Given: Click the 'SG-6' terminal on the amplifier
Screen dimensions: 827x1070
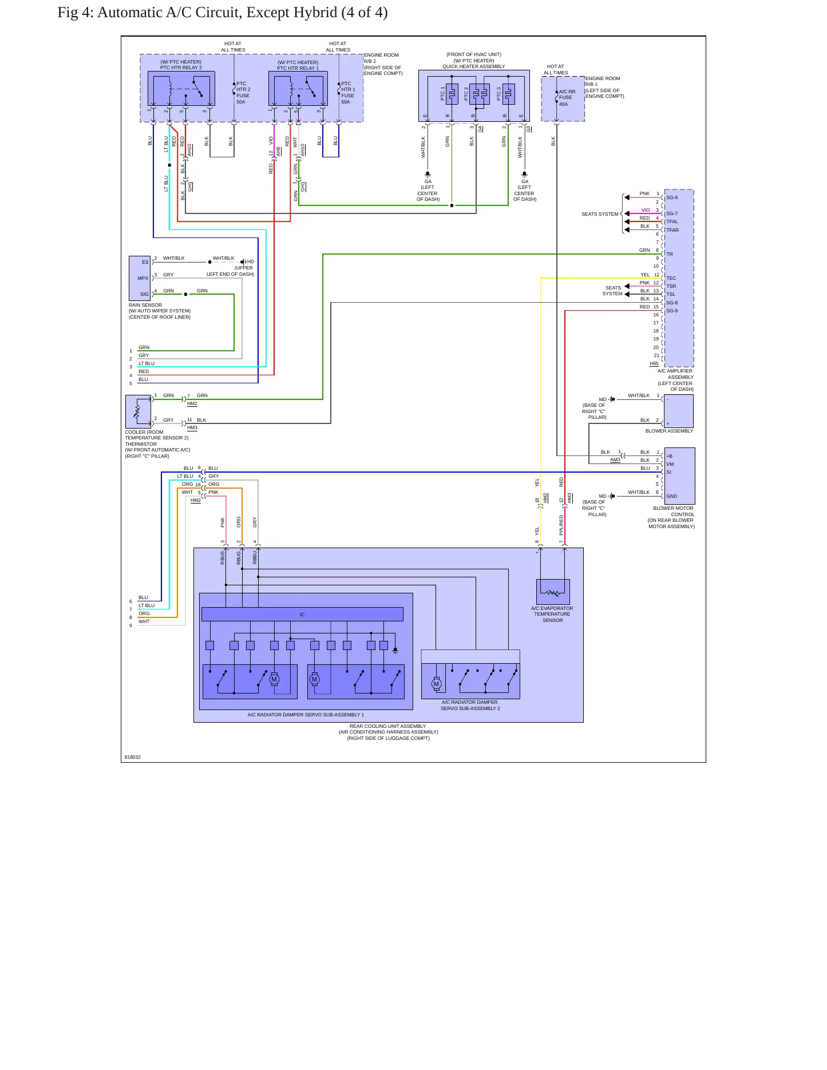Looking at the screenshot, I should [x=672, y=197].
